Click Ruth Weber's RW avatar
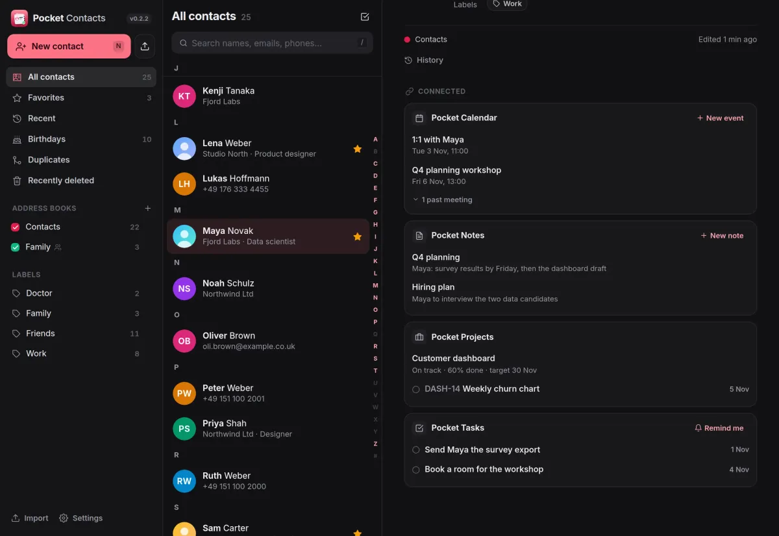This screenshot has width=779, height=536. click(x=184, y=481)
